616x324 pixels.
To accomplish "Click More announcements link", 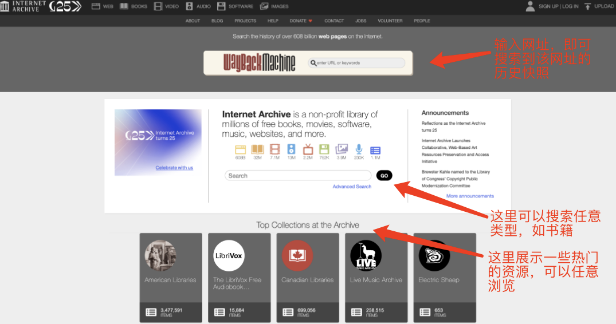I will coord(470,196).
